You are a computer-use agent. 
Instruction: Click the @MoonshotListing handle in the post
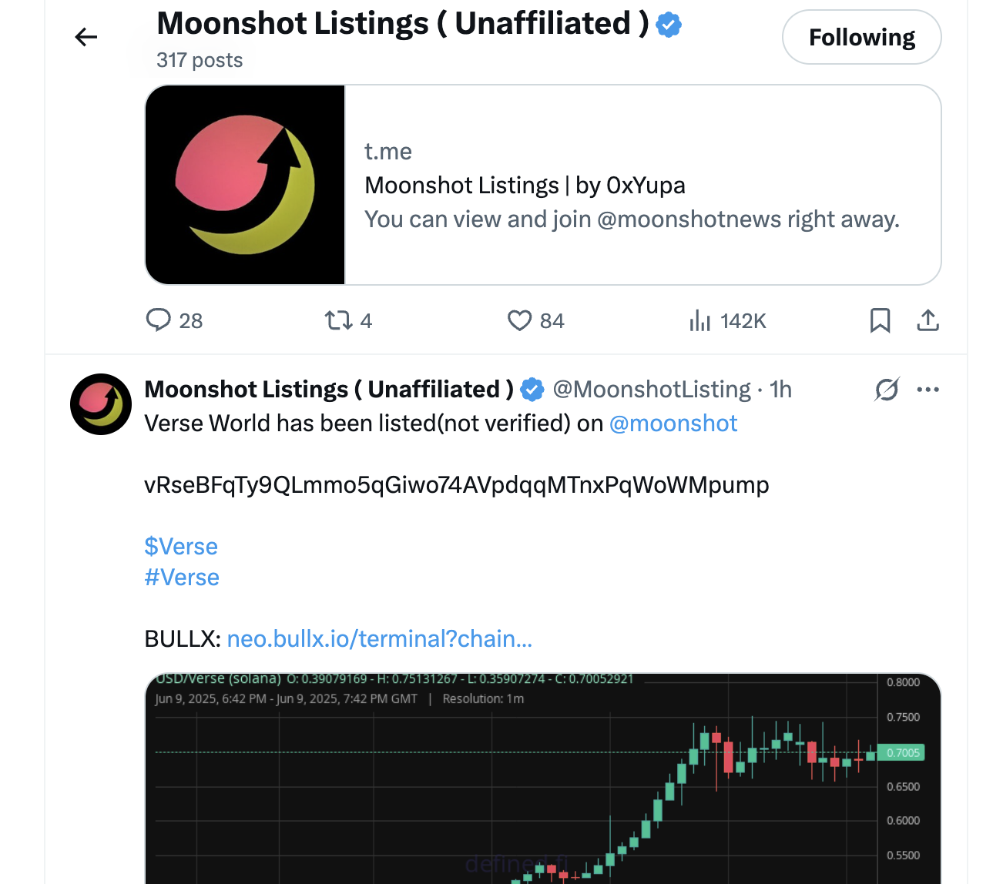[x=652, y=390]
